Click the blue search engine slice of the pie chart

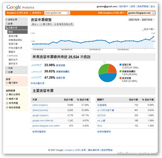coord(108,78)
